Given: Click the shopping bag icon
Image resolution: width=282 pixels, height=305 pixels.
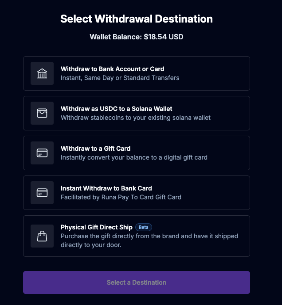Looking at the screenshot, I should coord(42,236).
